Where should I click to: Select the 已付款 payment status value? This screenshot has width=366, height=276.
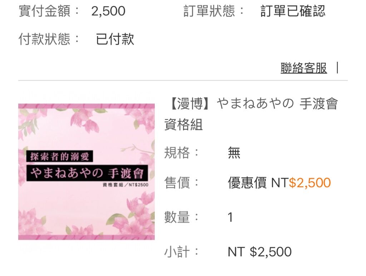click(x=115, y=39)
